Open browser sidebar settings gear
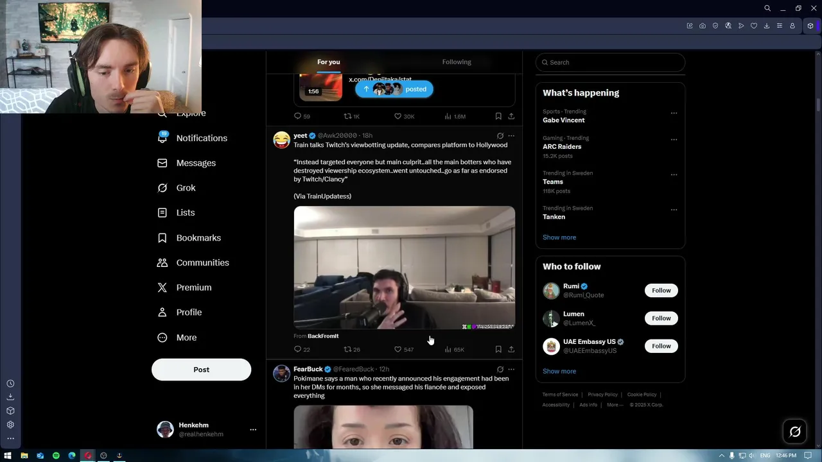This screenshot has height=462, width=822. [10, 425]
